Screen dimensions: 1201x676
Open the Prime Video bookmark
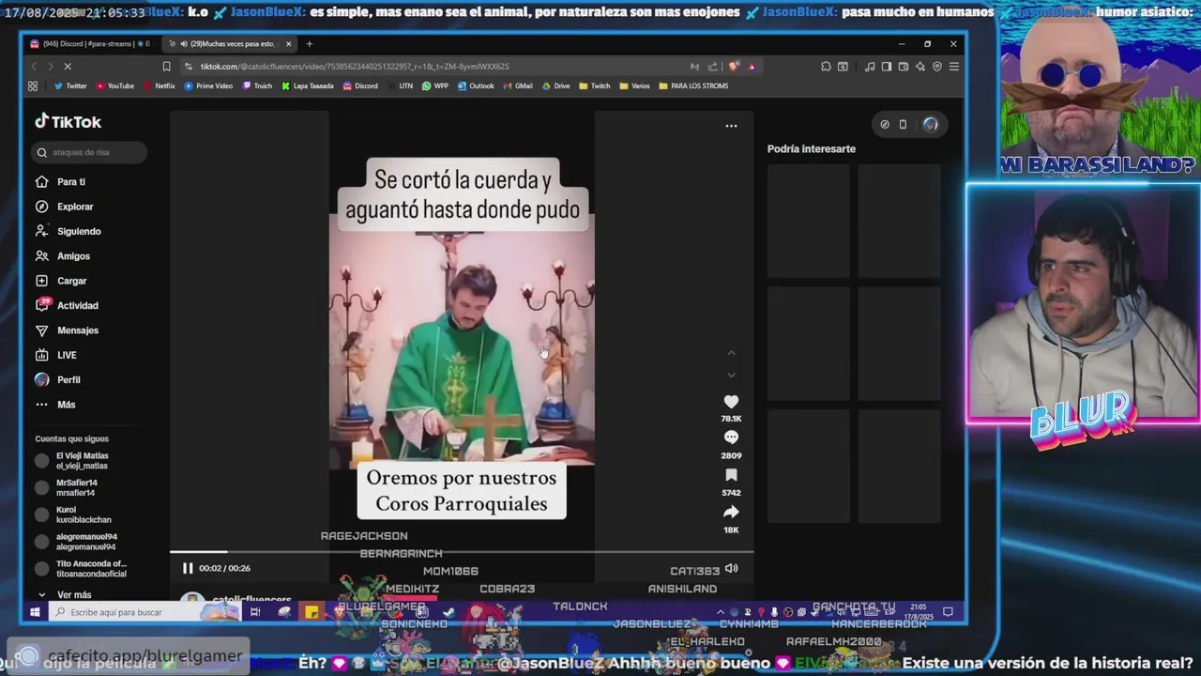pyautogui.click(x=208, y=86)
